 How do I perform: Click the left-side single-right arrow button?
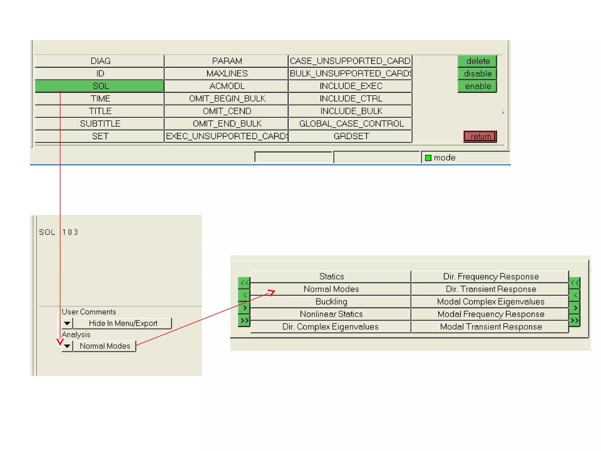(244, 308)
